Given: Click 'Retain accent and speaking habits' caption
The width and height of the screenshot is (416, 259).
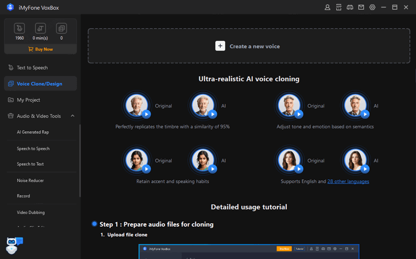Looking at the screenshot, I should [x=173, y=181].
